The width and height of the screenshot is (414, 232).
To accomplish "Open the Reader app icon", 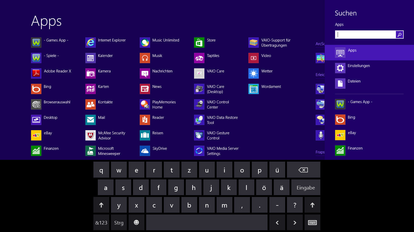I will click(x=145, y=120).
